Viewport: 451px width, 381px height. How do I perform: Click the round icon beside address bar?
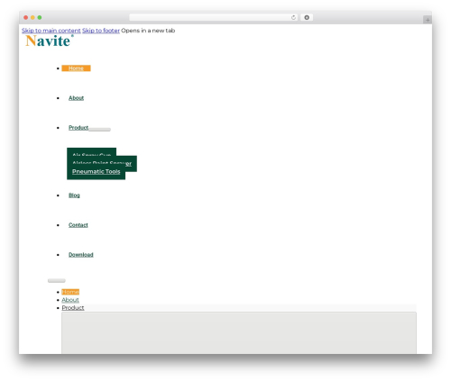coord(307,18)
